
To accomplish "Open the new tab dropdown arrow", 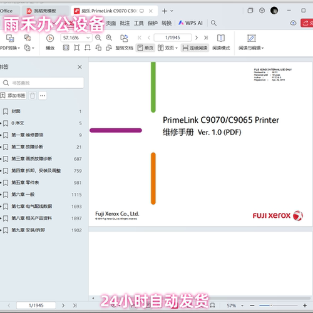I will (x=172, y=11).
